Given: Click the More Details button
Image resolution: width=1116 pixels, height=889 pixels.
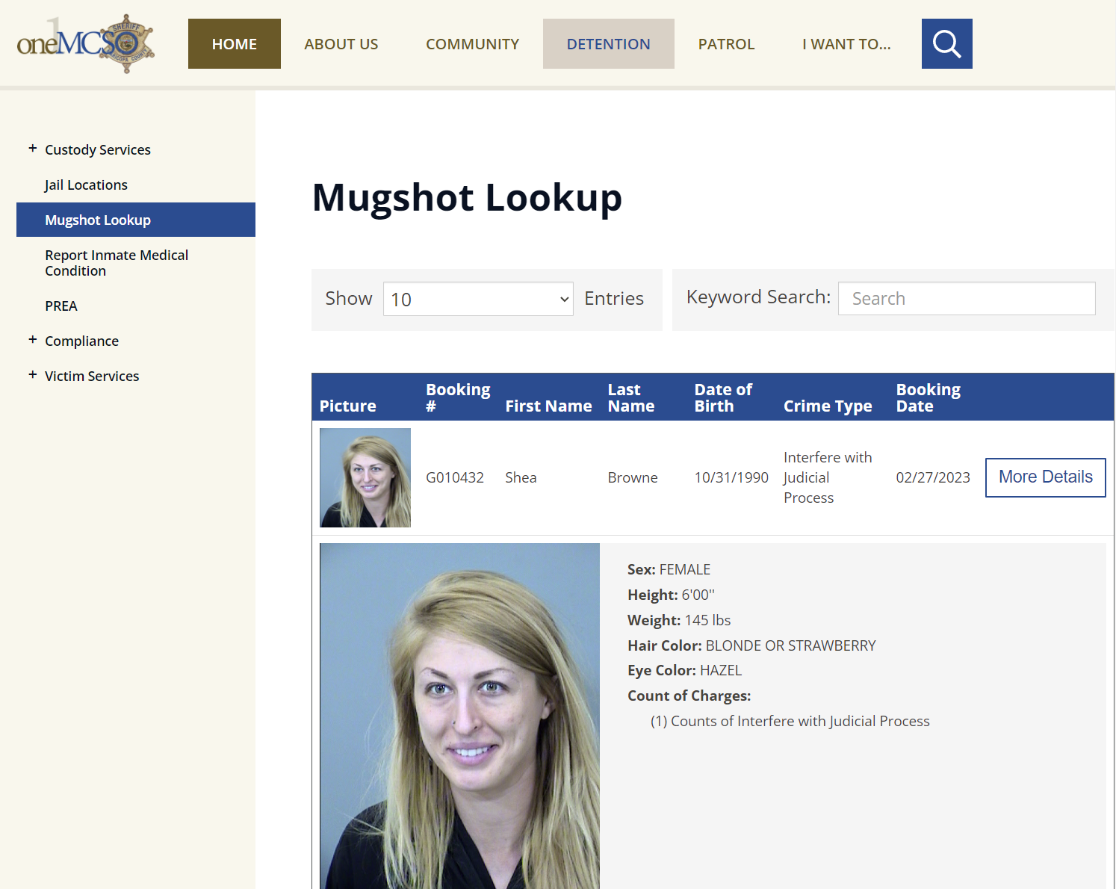Looking at the screenshot, I should [x=1045, y=477].
